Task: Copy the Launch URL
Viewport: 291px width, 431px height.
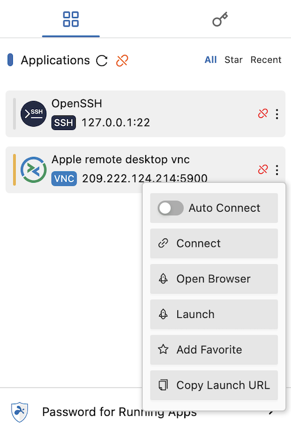Action: tap(214, 386)
